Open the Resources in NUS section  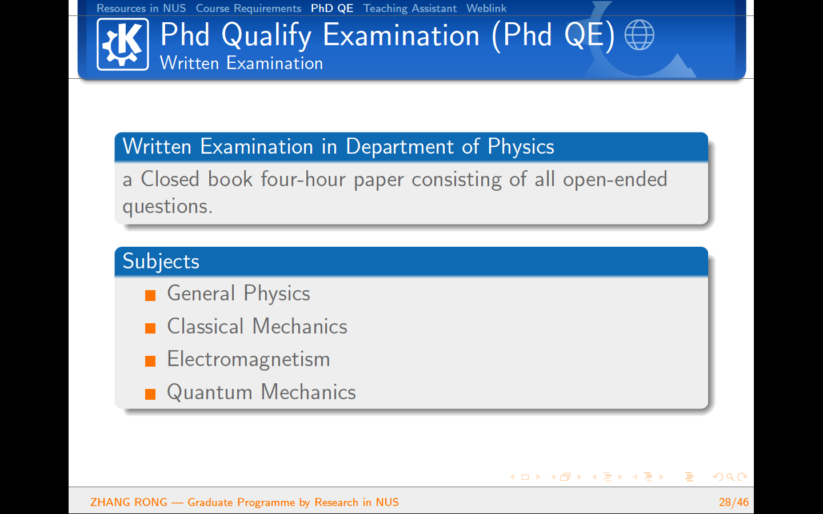(x=141, y=8)
